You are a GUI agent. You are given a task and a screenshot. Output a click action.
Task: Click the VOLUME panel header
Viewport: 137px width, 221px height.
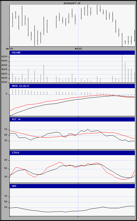72,53
